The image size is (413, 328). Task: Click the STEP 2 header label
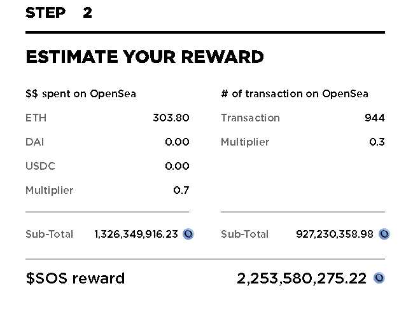pyautogui.click(x=59, y=13)
